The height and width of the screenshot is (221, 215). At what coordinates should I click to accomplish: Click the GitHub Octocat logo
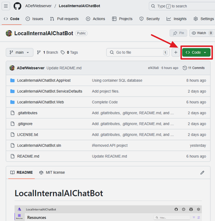pos(17,6)
